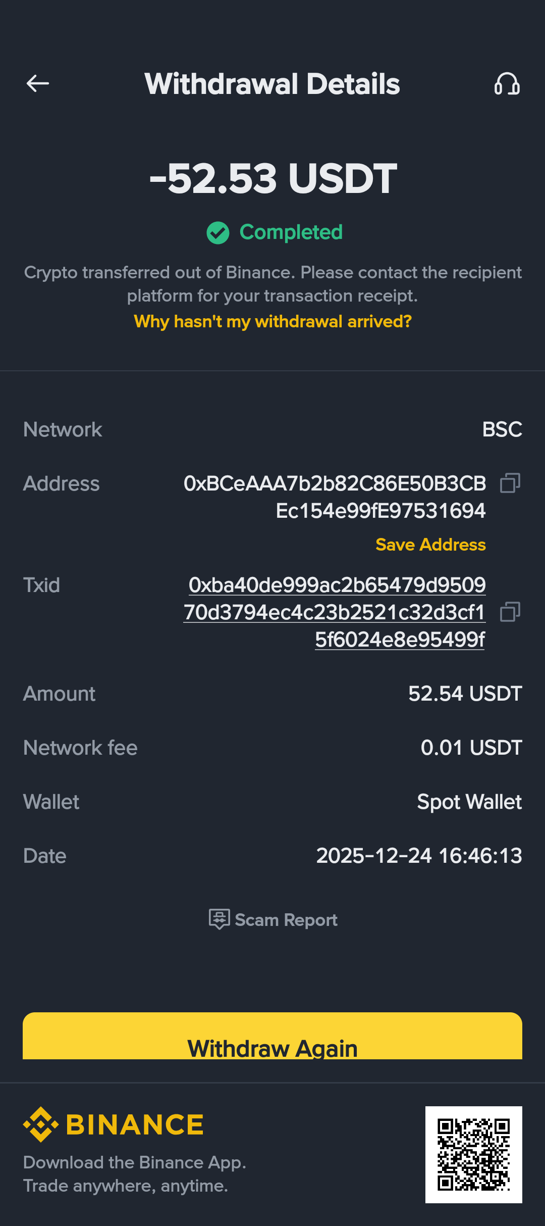The image size is (545, 1226).
Task: Open the Txid transaction hash link
Action: coord(335,612)
